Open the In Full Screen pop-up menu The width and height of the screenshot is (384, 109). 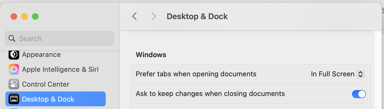pyautogui.click(x=338, y=74)
